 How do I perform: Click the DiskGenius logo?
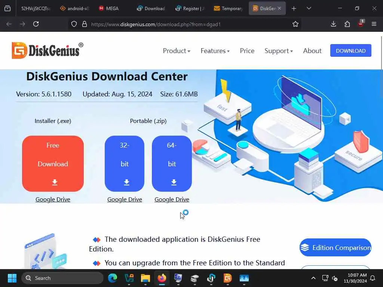point(48,50)
